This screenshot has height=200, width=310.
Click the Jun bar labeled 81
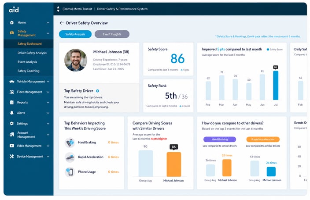tap(262, 87)
